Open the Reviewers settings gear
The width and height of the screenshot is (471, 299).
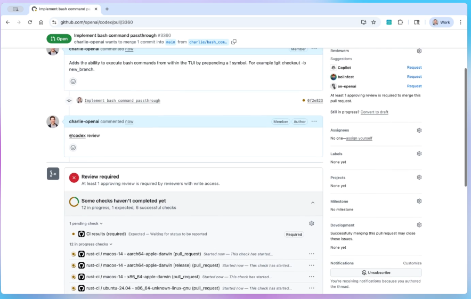(x=419, y=51)
